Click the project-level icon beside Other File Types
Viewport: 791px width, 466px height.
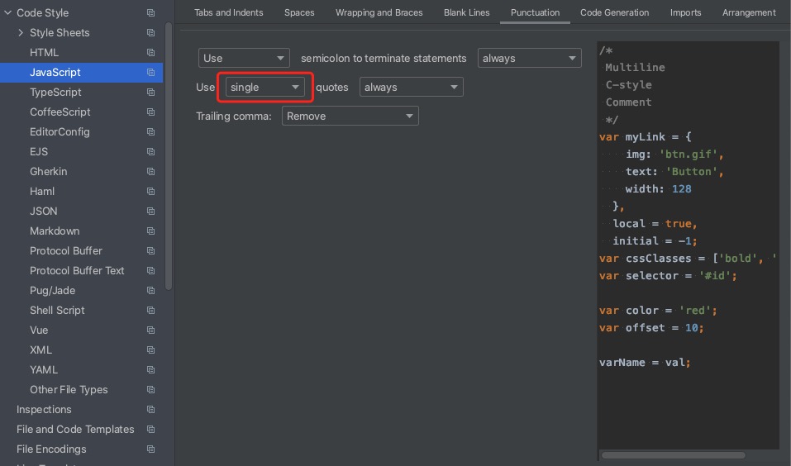[150, 390]
